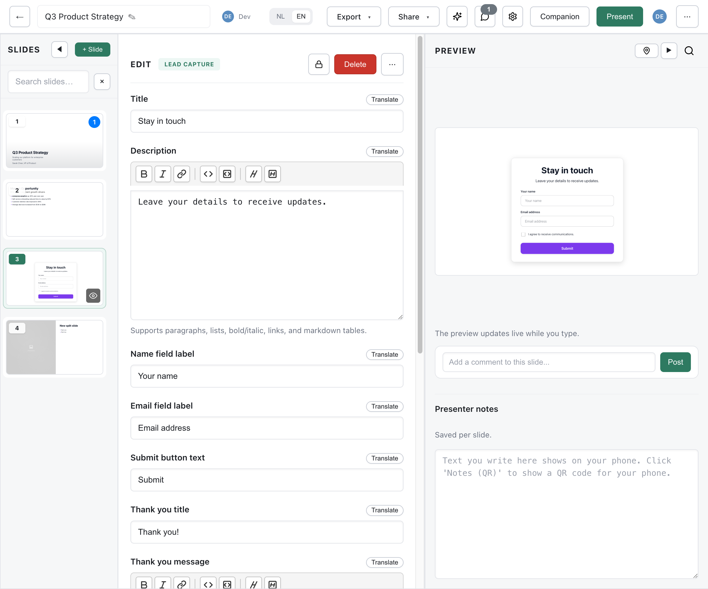
Task: Translate the Thank you message
Action: click(384, 562)
